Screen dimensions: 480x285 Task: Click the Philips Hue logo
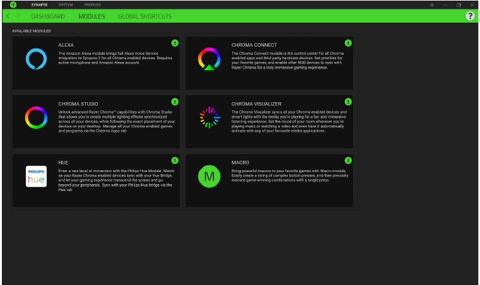36,177
